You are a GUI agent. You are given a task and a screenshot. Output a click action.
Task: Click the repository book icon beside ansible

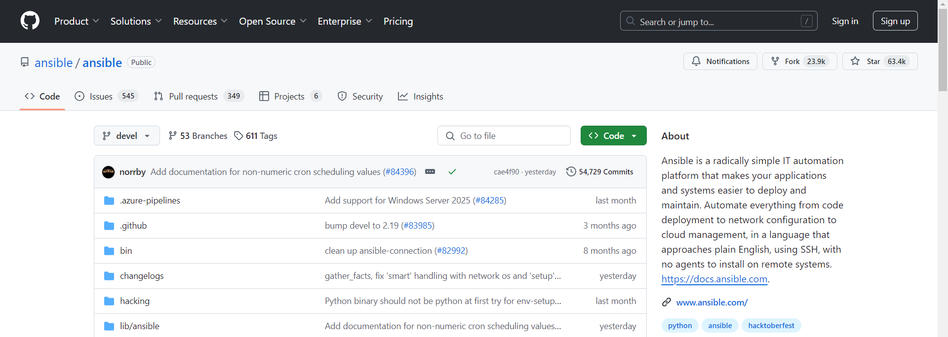click(x=25, y=62)
